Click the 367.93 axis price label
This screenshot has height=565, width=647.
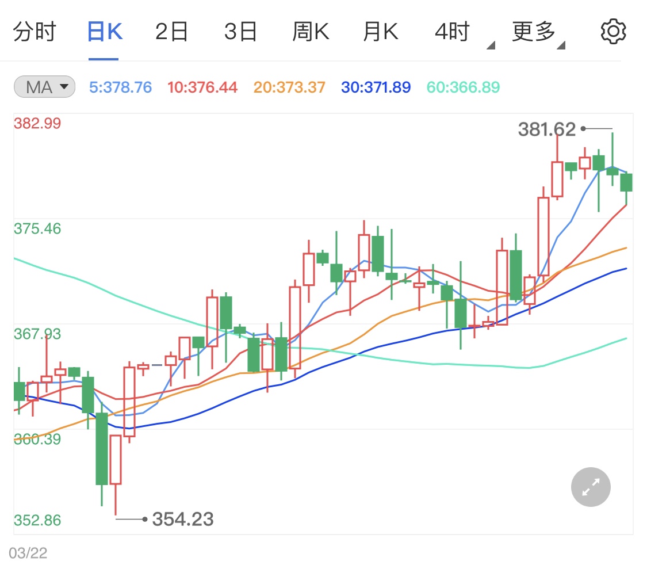click(37, 334)
